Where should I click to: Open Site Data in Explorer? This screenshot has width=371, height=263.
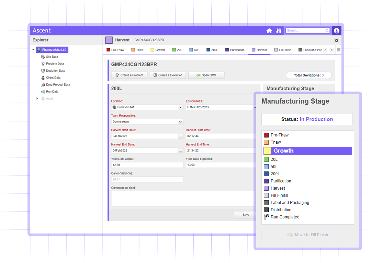tap(52, 57)
